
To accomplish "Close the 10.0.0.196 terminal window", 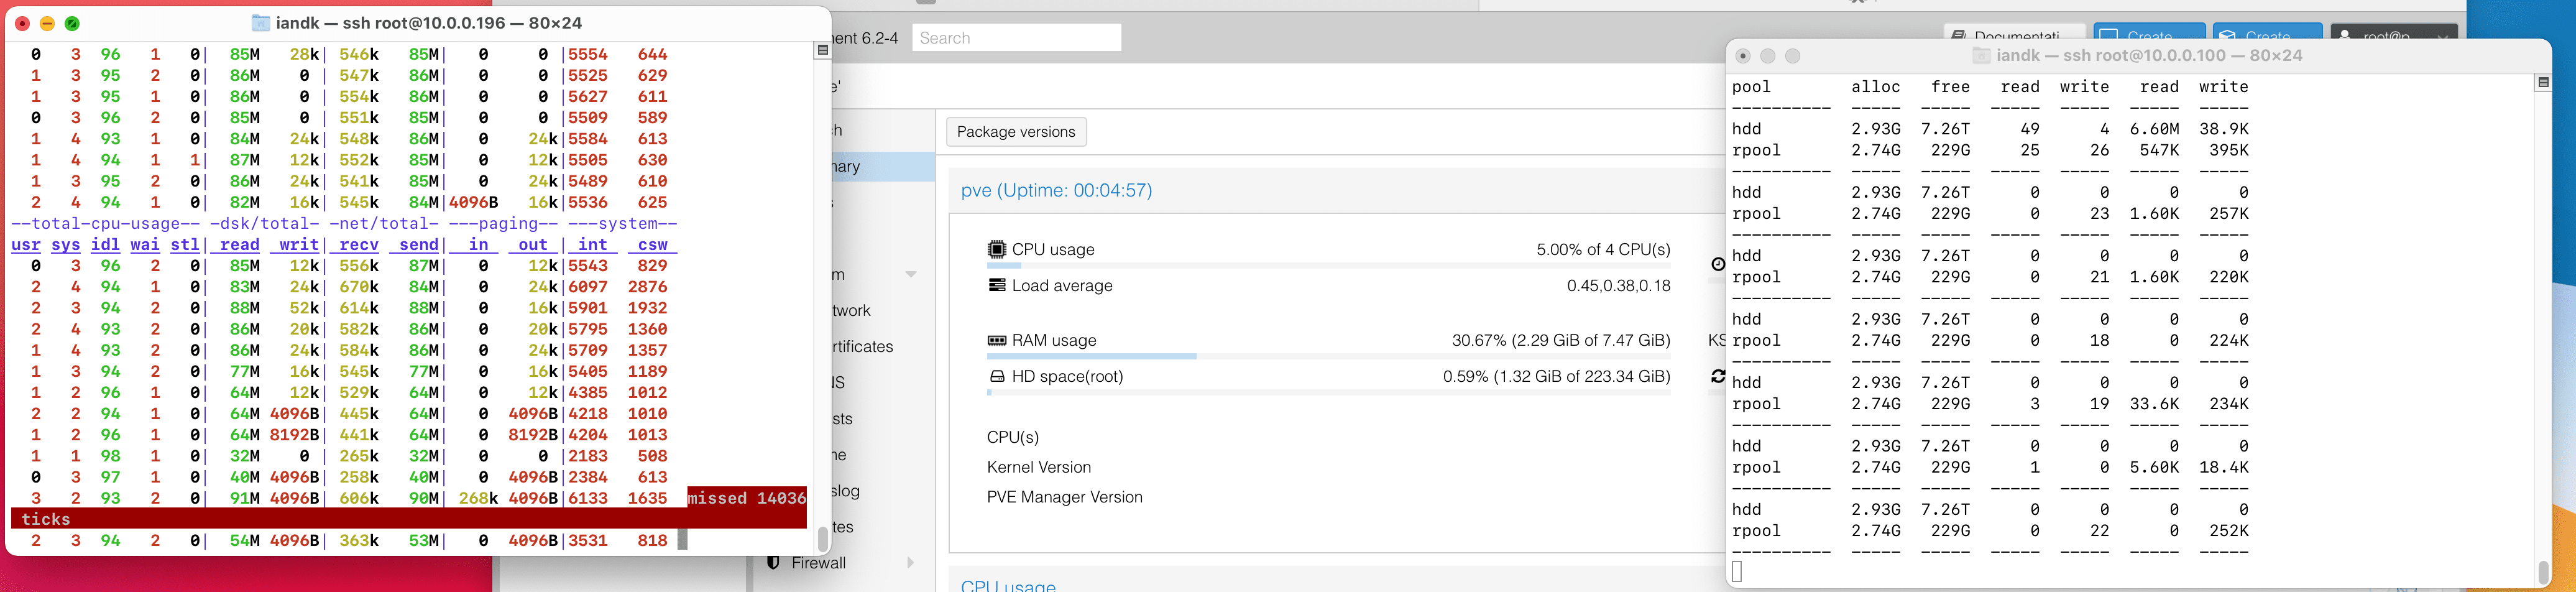I will tap(22, 23).
